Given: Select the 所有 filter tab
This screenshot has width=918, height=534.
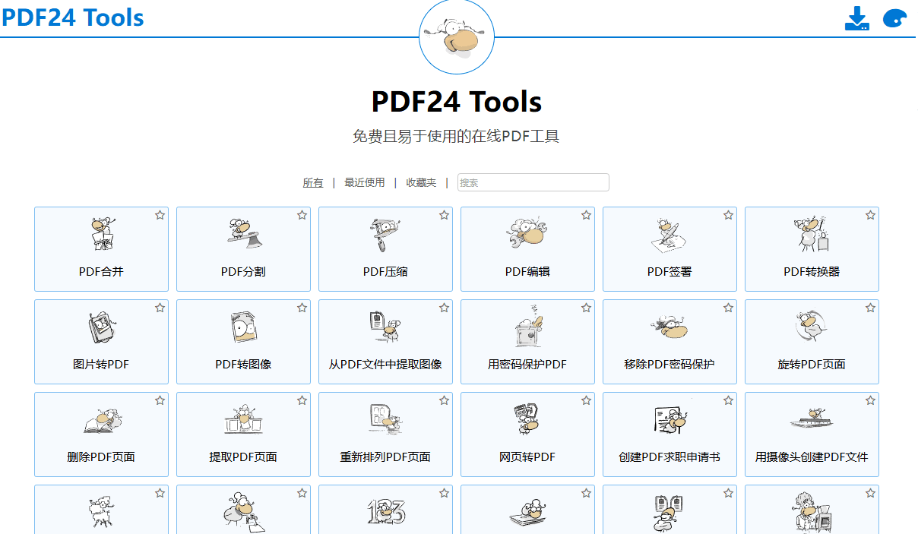Looking at the screenshot, I should (313, 182).
